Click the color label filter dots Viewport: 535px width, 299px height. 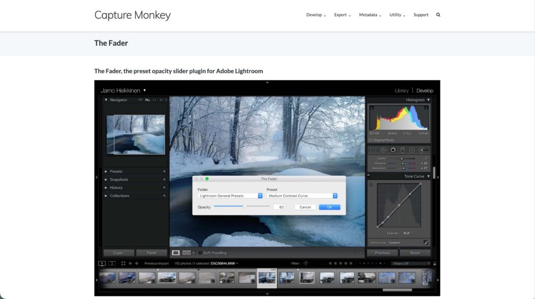coord(372,263)
